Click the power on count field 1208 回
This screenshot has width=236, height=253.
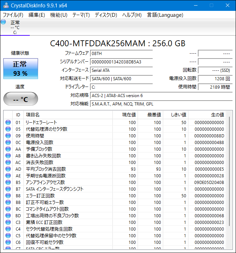[215, 78]
